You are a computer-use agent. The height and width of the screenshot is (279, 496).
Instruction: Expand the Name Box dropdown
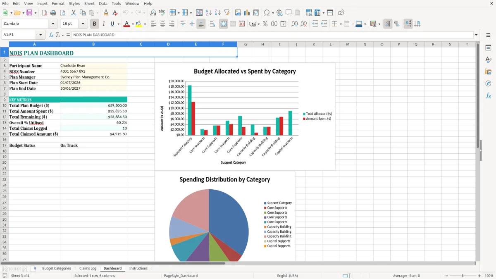tap(41, 35)
